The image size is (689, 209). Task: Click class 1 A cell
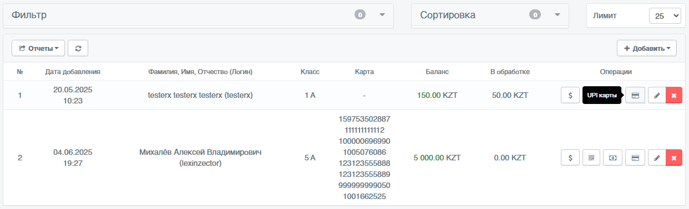[x=310, y=95]
